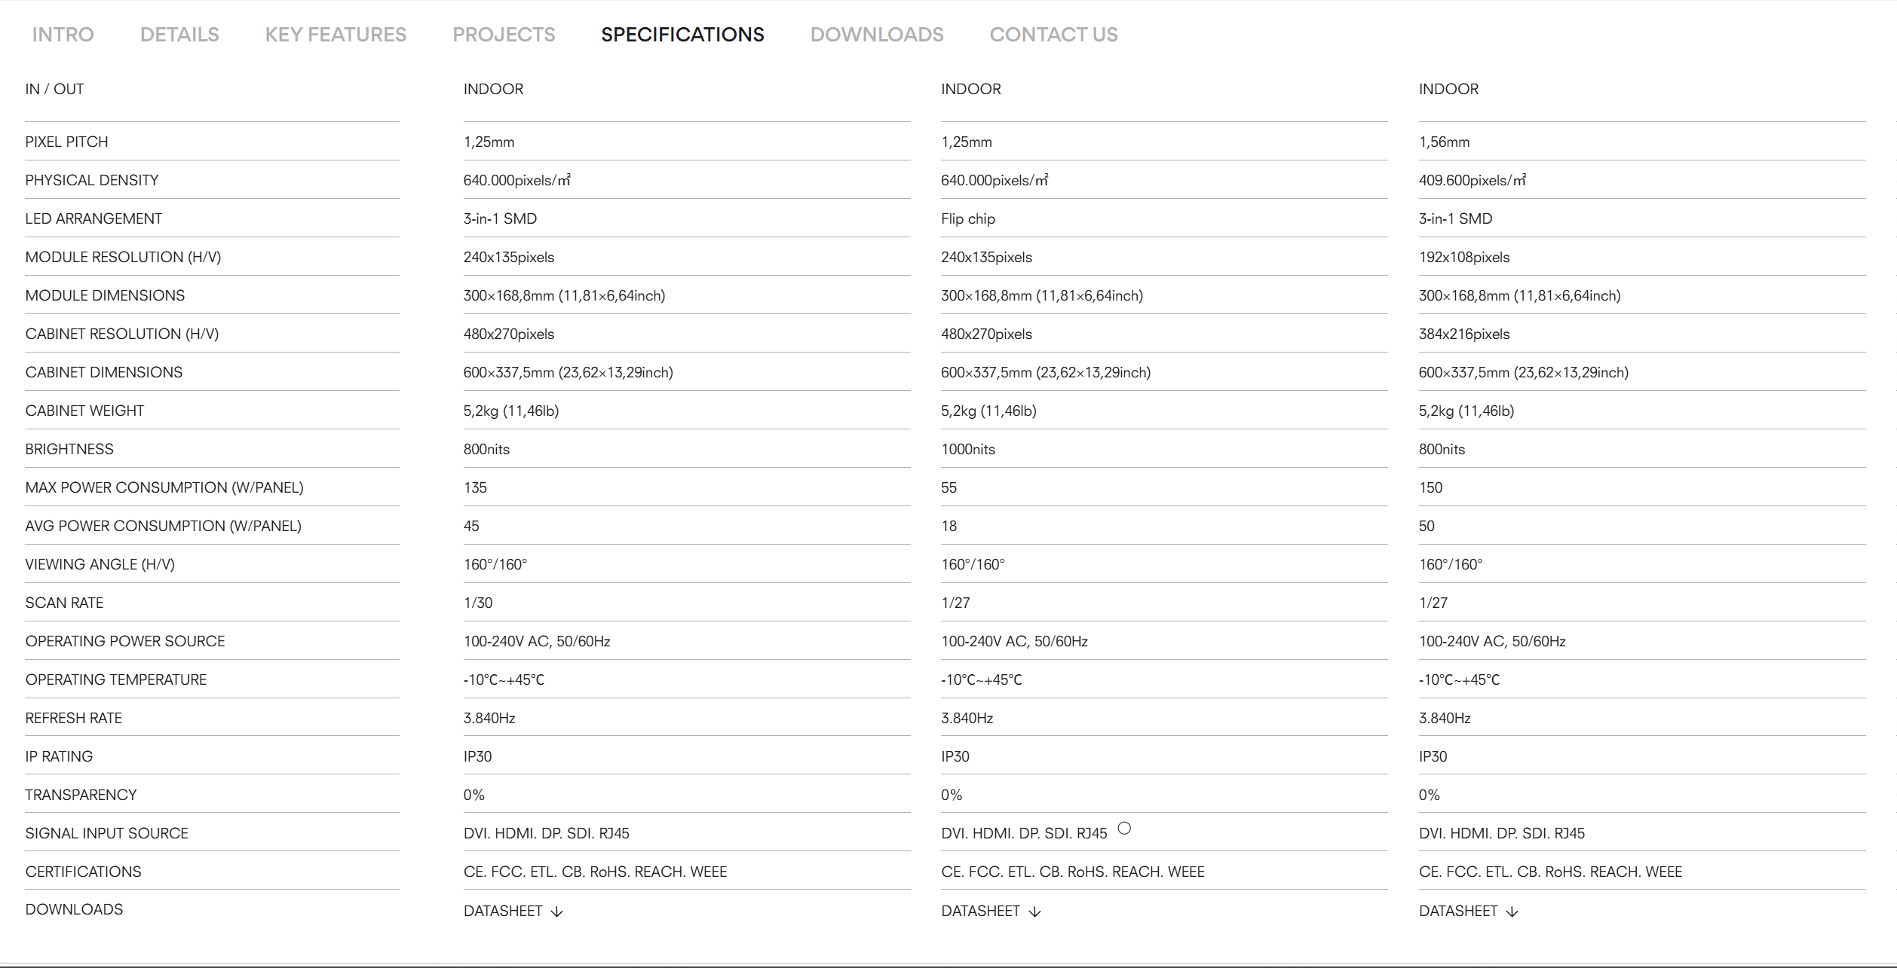Switch to the DETAILS tab
The height and width of the screenshot is (968, 1897).
tap(179, 35)
